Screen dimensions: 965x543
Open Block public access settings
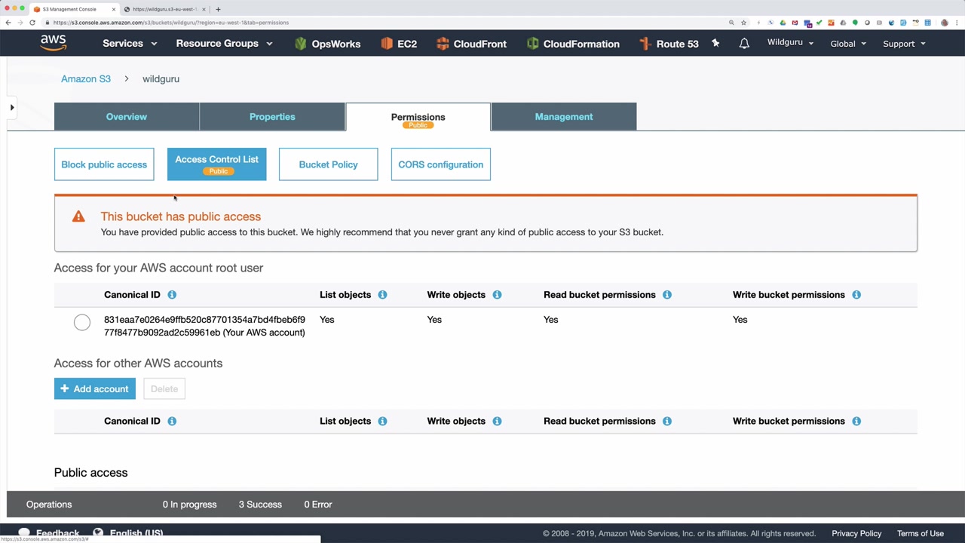[104, 164]
